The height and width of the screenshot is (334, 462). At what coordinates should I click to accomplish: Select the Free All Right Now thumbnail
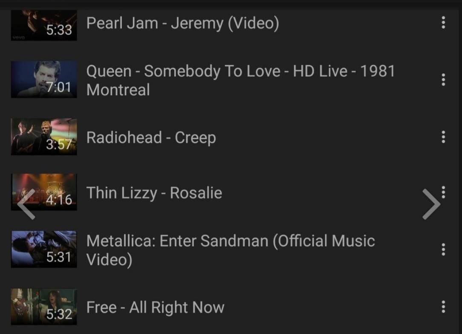(x=44, y=307)
